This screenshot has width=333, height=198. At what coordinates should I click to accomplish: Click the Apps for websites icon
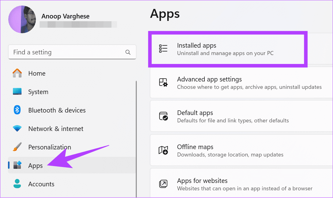pyautogui.click(x=163, y=184)
